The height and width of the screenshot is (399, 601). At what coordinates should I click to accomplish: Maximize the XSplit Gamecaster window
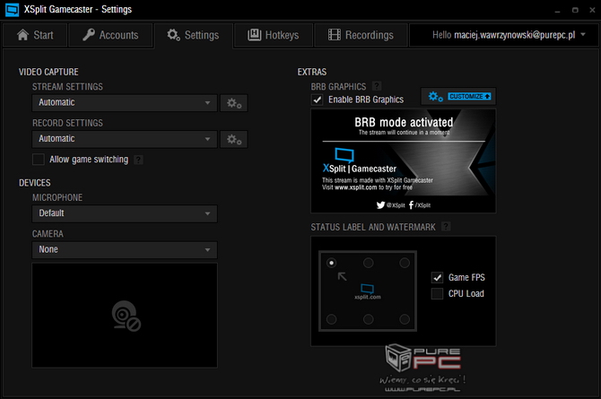[575, 10]
